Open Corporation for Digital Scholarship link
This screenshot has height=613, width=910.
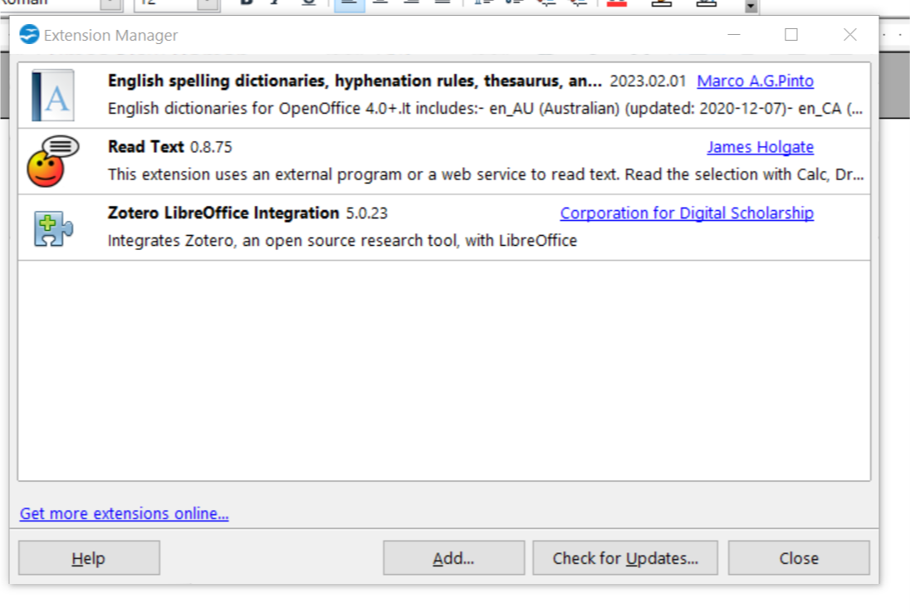pos(687,213)
